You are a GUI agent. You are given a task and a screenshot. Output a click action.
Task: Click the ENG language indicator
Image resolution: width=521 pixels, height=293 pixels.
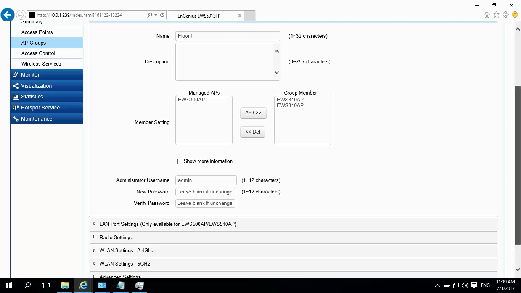point(485,285)
